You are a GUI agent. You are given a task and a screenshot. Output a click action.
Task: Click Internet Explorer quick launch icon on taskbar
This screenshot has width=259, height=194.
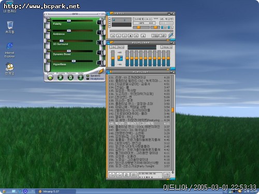[x=20, y=191]
